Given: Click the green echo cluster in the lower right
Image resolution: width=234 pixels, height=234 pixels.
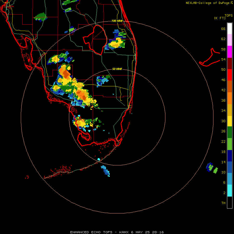Looking at the screenshot, I should click(x=212, y=168).
